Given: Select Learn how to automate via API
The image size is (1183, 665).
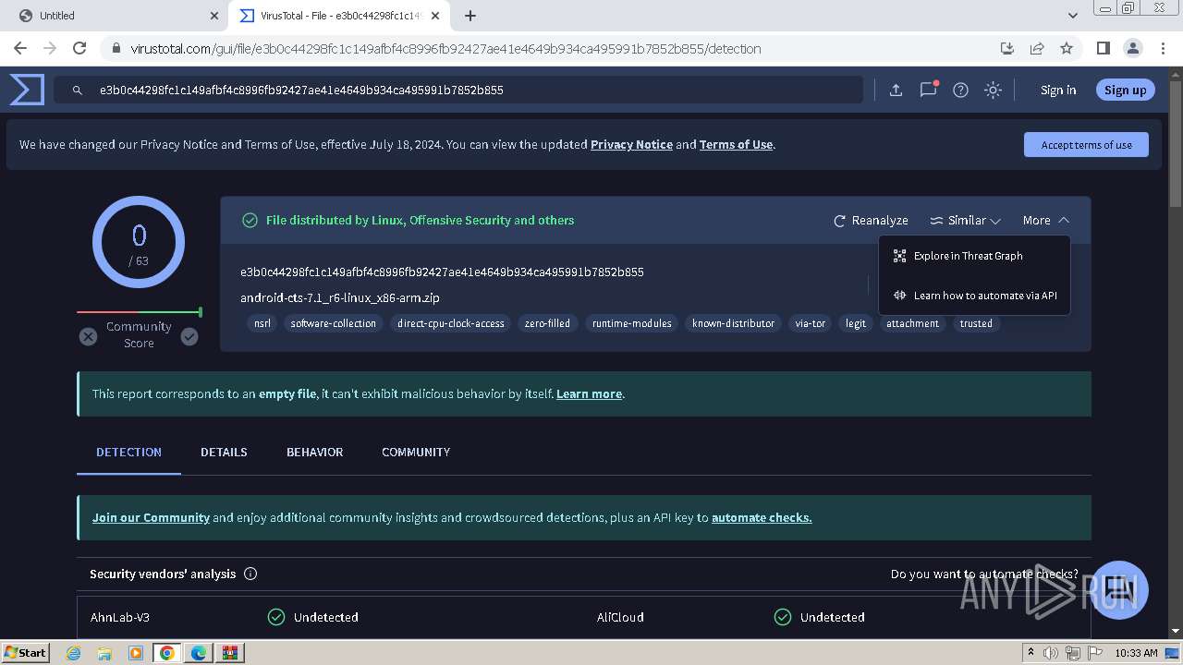Looking at the screenshot, I should (x=974, y=296).
